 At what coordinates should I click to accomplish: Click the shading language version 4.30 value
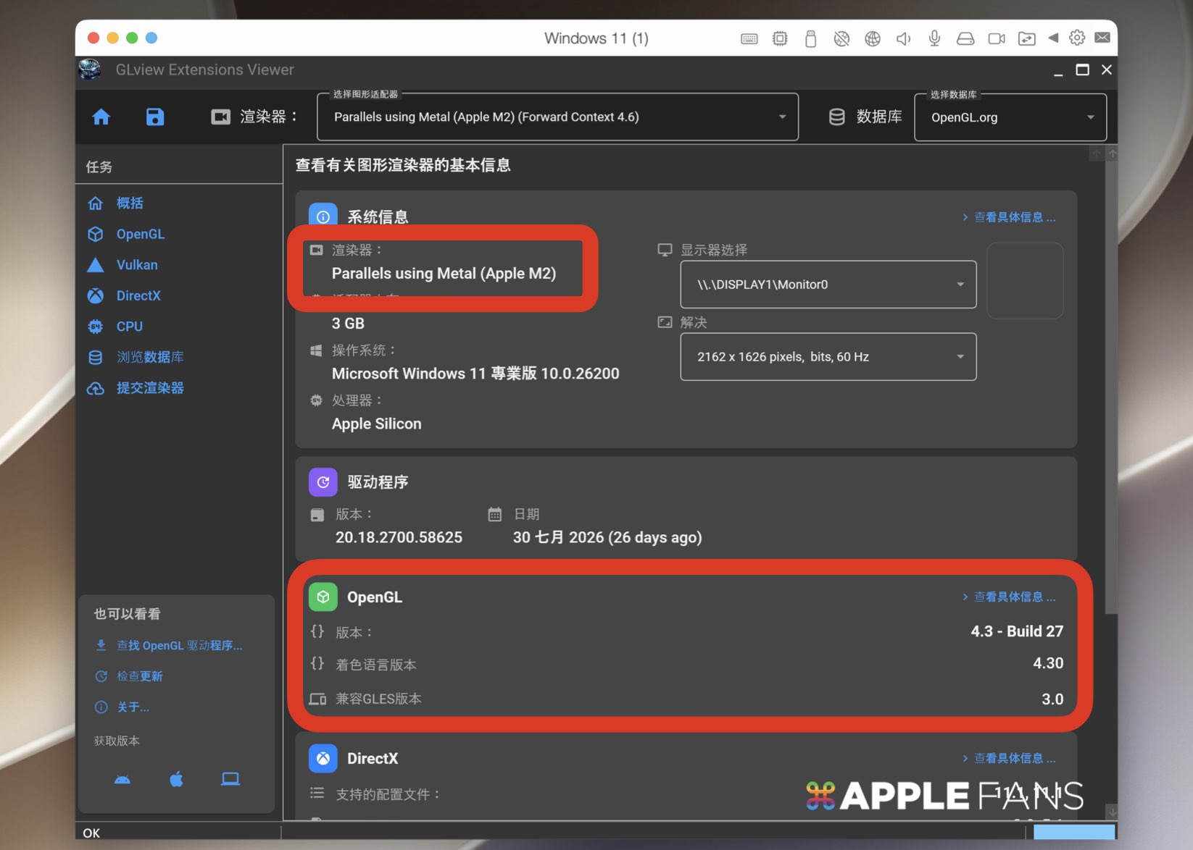[x=1048, y=663]
